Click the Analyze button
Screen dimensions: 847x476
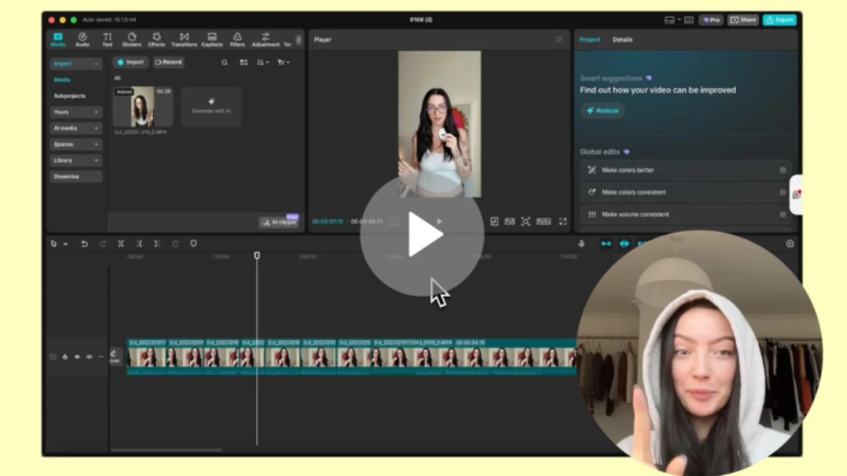click(x=603, y=110)
